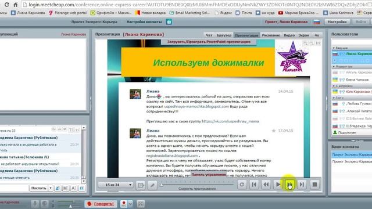Play the presentation

(278, 185)
